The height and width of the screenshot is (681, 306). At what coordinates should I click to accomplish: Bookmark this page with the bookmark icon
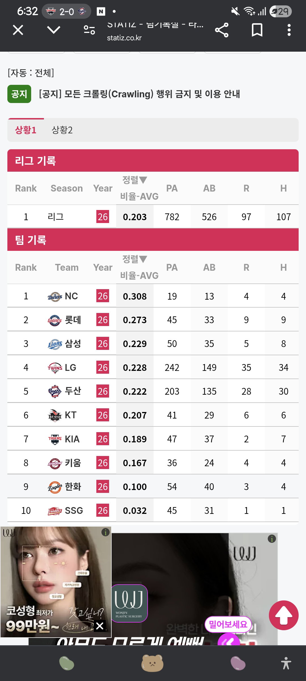[257, 30]
